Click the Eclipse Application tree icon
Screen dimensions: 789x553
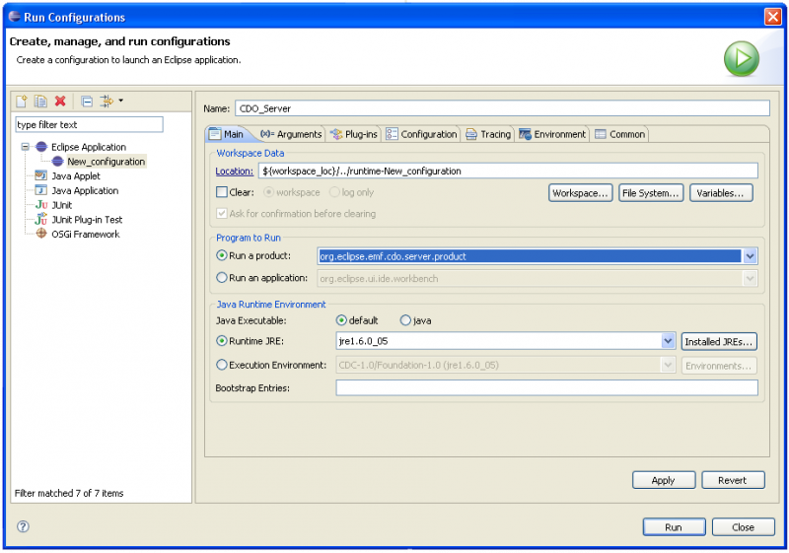coord(41,147)
